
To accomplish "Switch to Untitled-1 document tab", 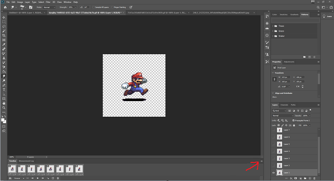I will point(26,13).
